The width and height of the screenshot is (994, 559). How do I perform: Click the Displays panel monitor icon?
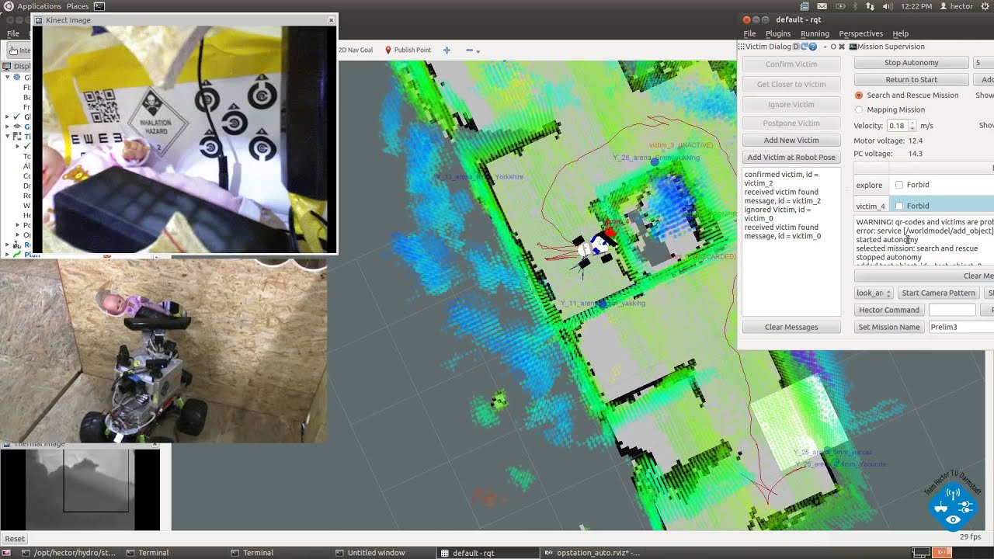point(8,66)
